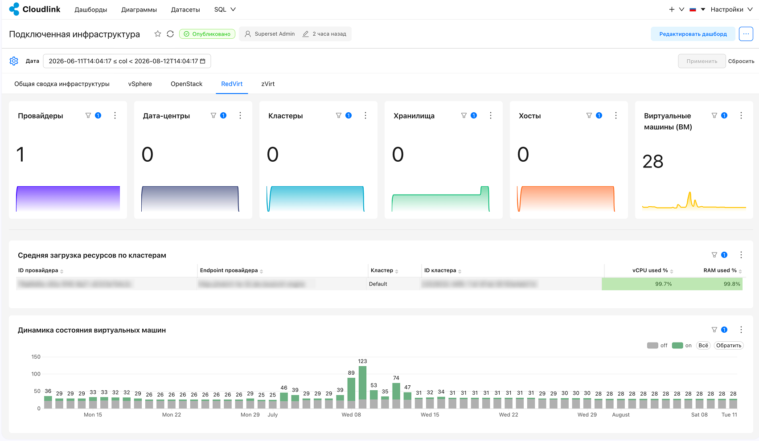759x441 pixels.
Task: Open Хранилища card three-dot menu
Action: [x=491, y=115]
